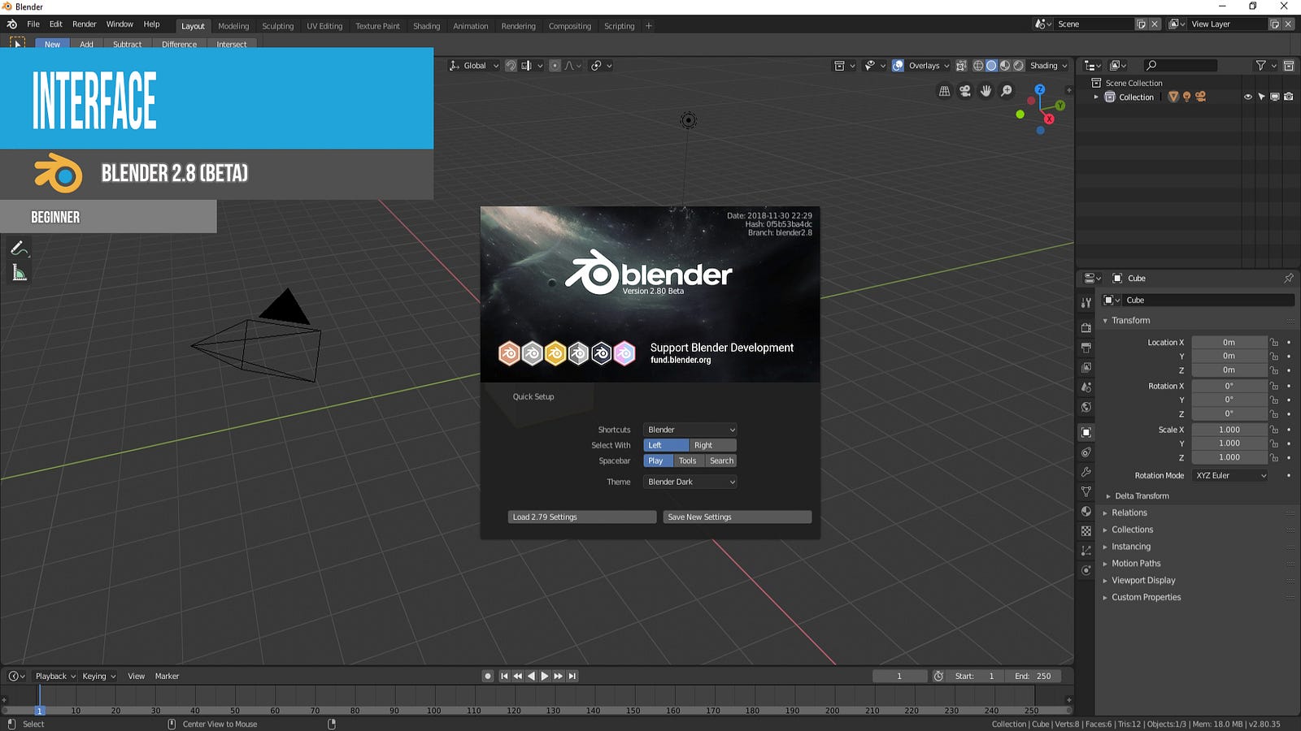Viewport: 1301px width, 731px height.
Task: Click the fund.blender.org link
Action: pyautogui.click(x=681, y=361)
